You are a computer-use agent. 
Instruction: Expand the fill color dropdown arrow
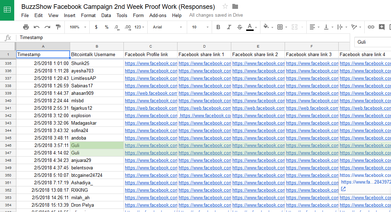pyautogui.click(x=272, y=27)
